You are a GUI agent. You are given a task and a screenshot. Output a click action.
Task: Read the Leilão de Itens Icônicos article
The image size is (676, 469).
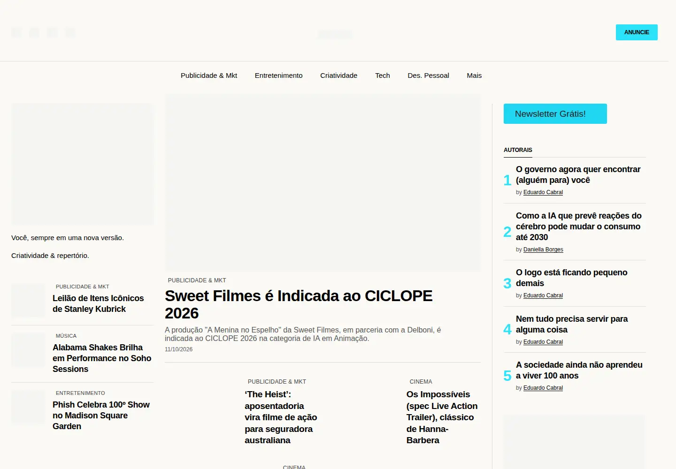98,303
